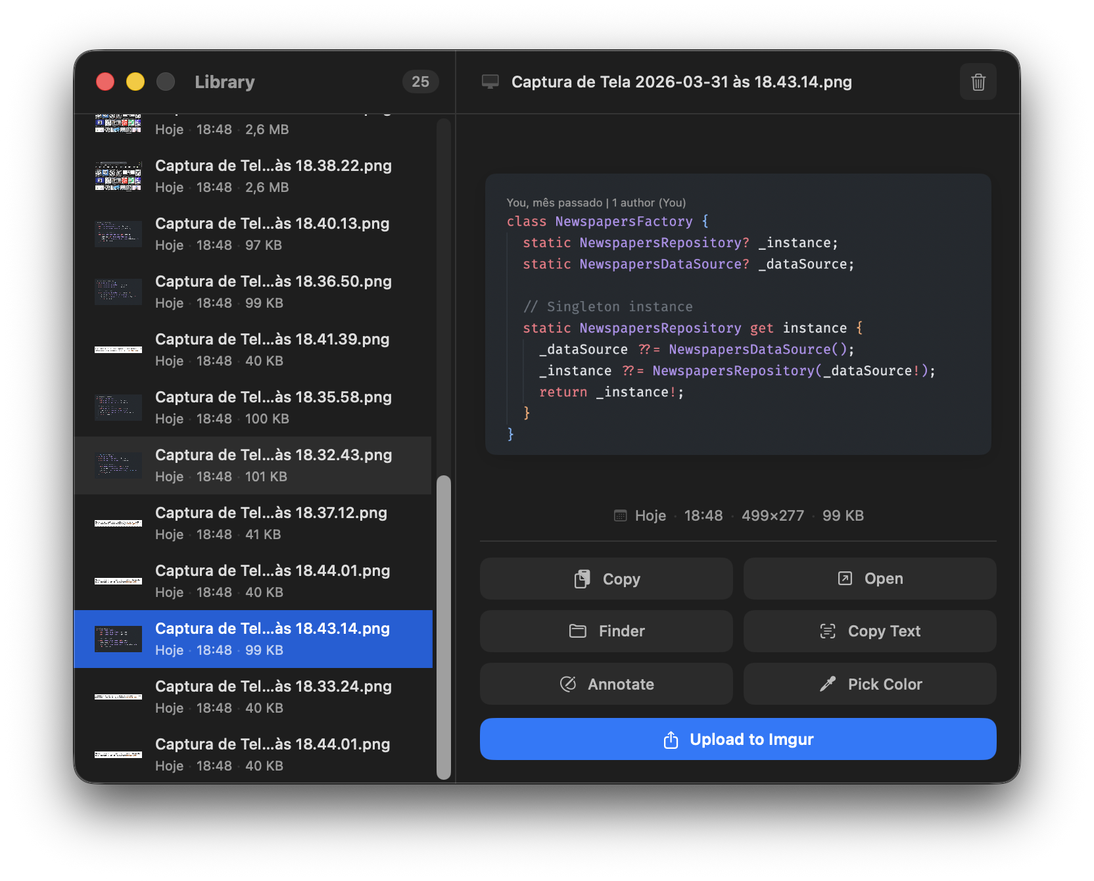1094x881 pixels.
Task: Select capture 18.38.22.png in library
Action: click(x=253, y=176)
